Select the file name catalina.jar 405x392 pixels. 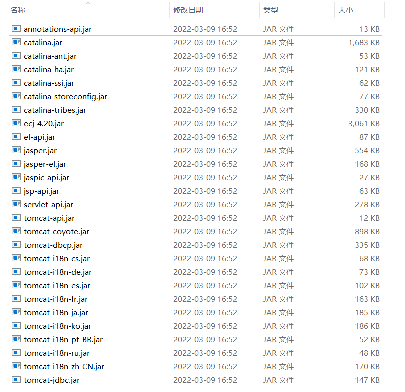(43, 42)
